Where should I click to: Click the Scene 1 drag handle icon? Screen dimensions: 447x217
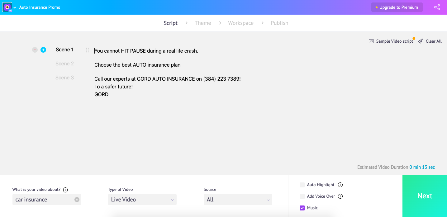click(87, 50)
